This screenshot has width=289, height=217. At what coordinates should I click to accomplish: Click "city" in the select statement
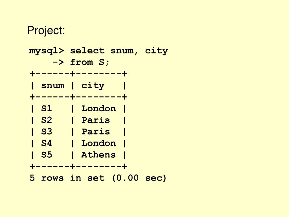[x=156, y=51]
